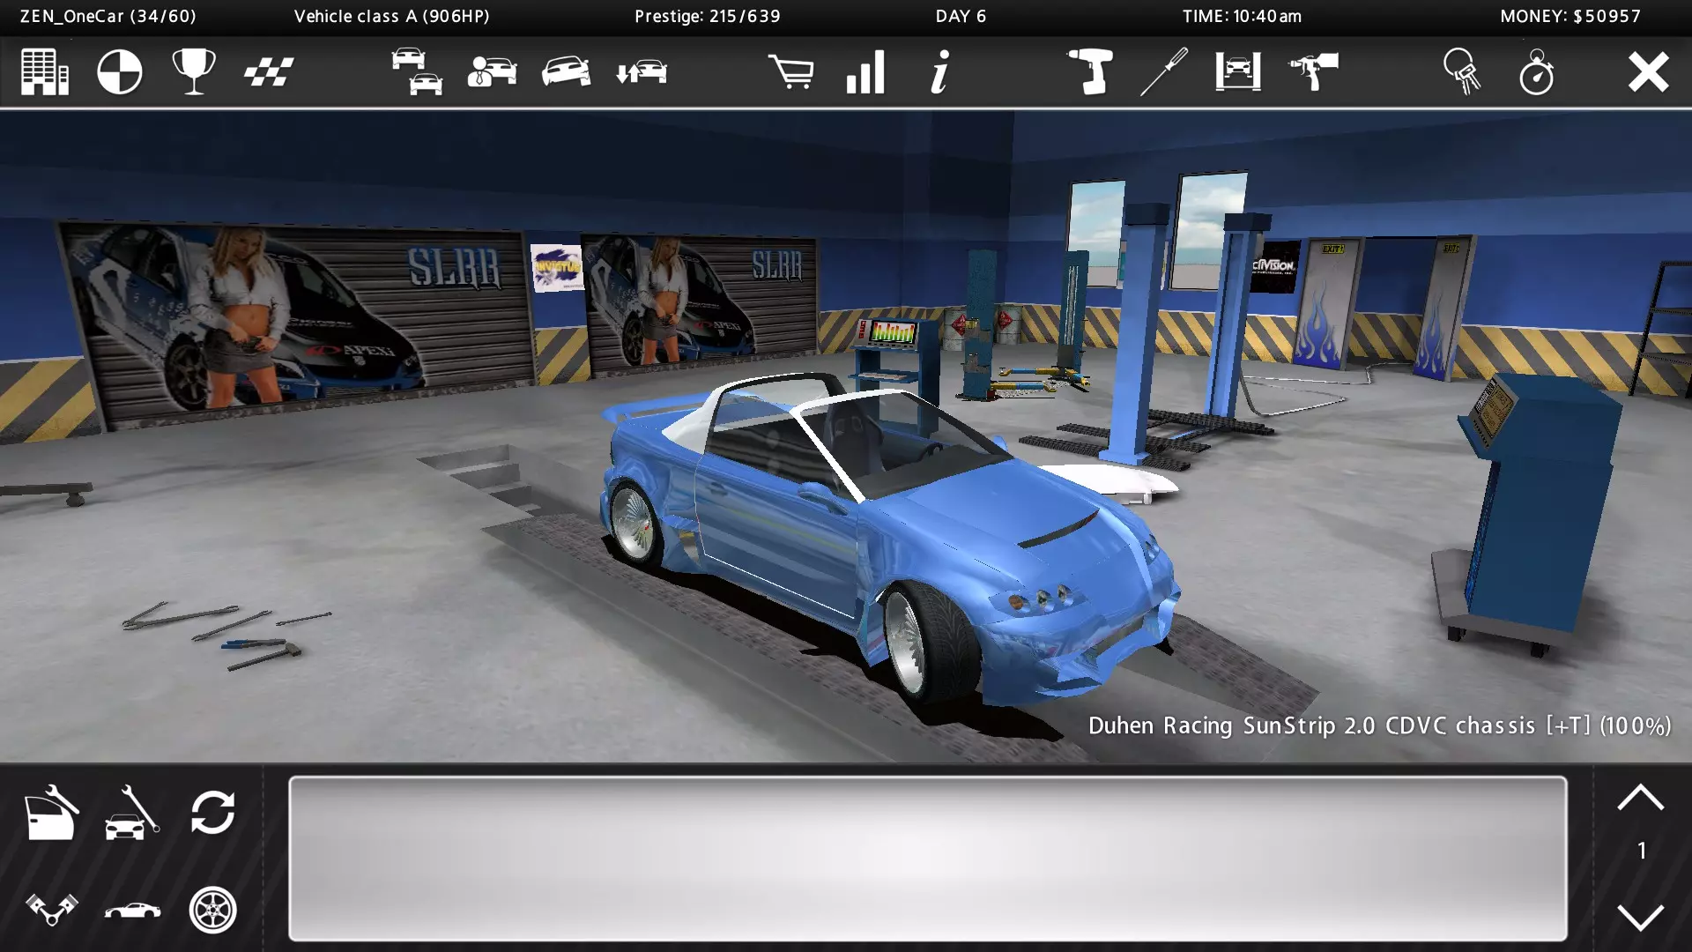Select the wheel rim parts category
The width and height of the screenshot is (1692, 952).
[212, 910]
